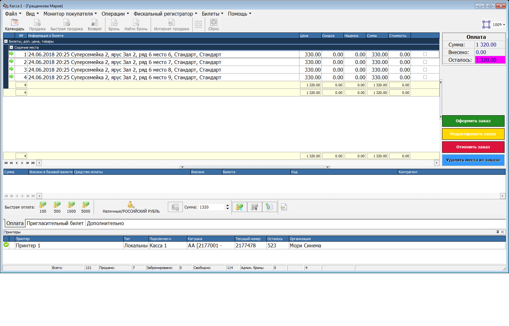Open the Помощь menu
This screenshot has height=326, width=509.
pyautogui.click(x=240, y=14)
